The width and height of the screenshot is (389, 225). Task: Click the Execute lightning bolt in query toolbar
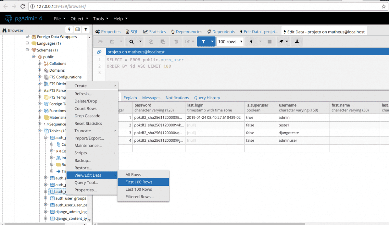(251, 41)
